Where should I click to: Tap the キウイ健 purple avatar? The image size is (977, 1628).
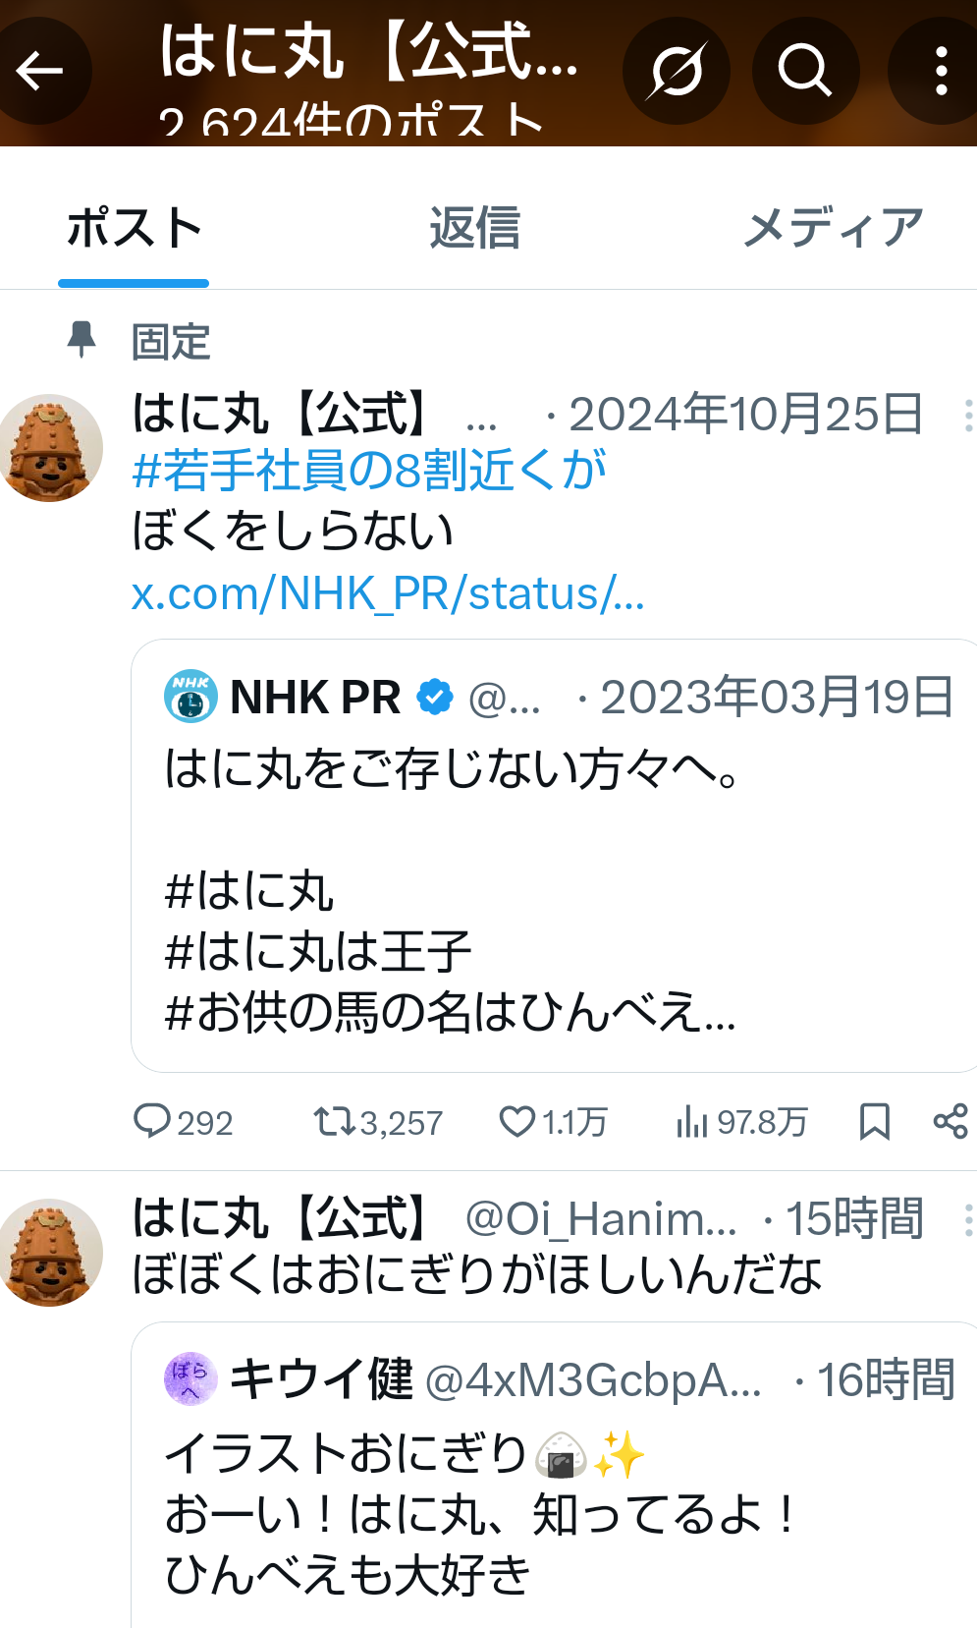click(x=190, y=1378)
